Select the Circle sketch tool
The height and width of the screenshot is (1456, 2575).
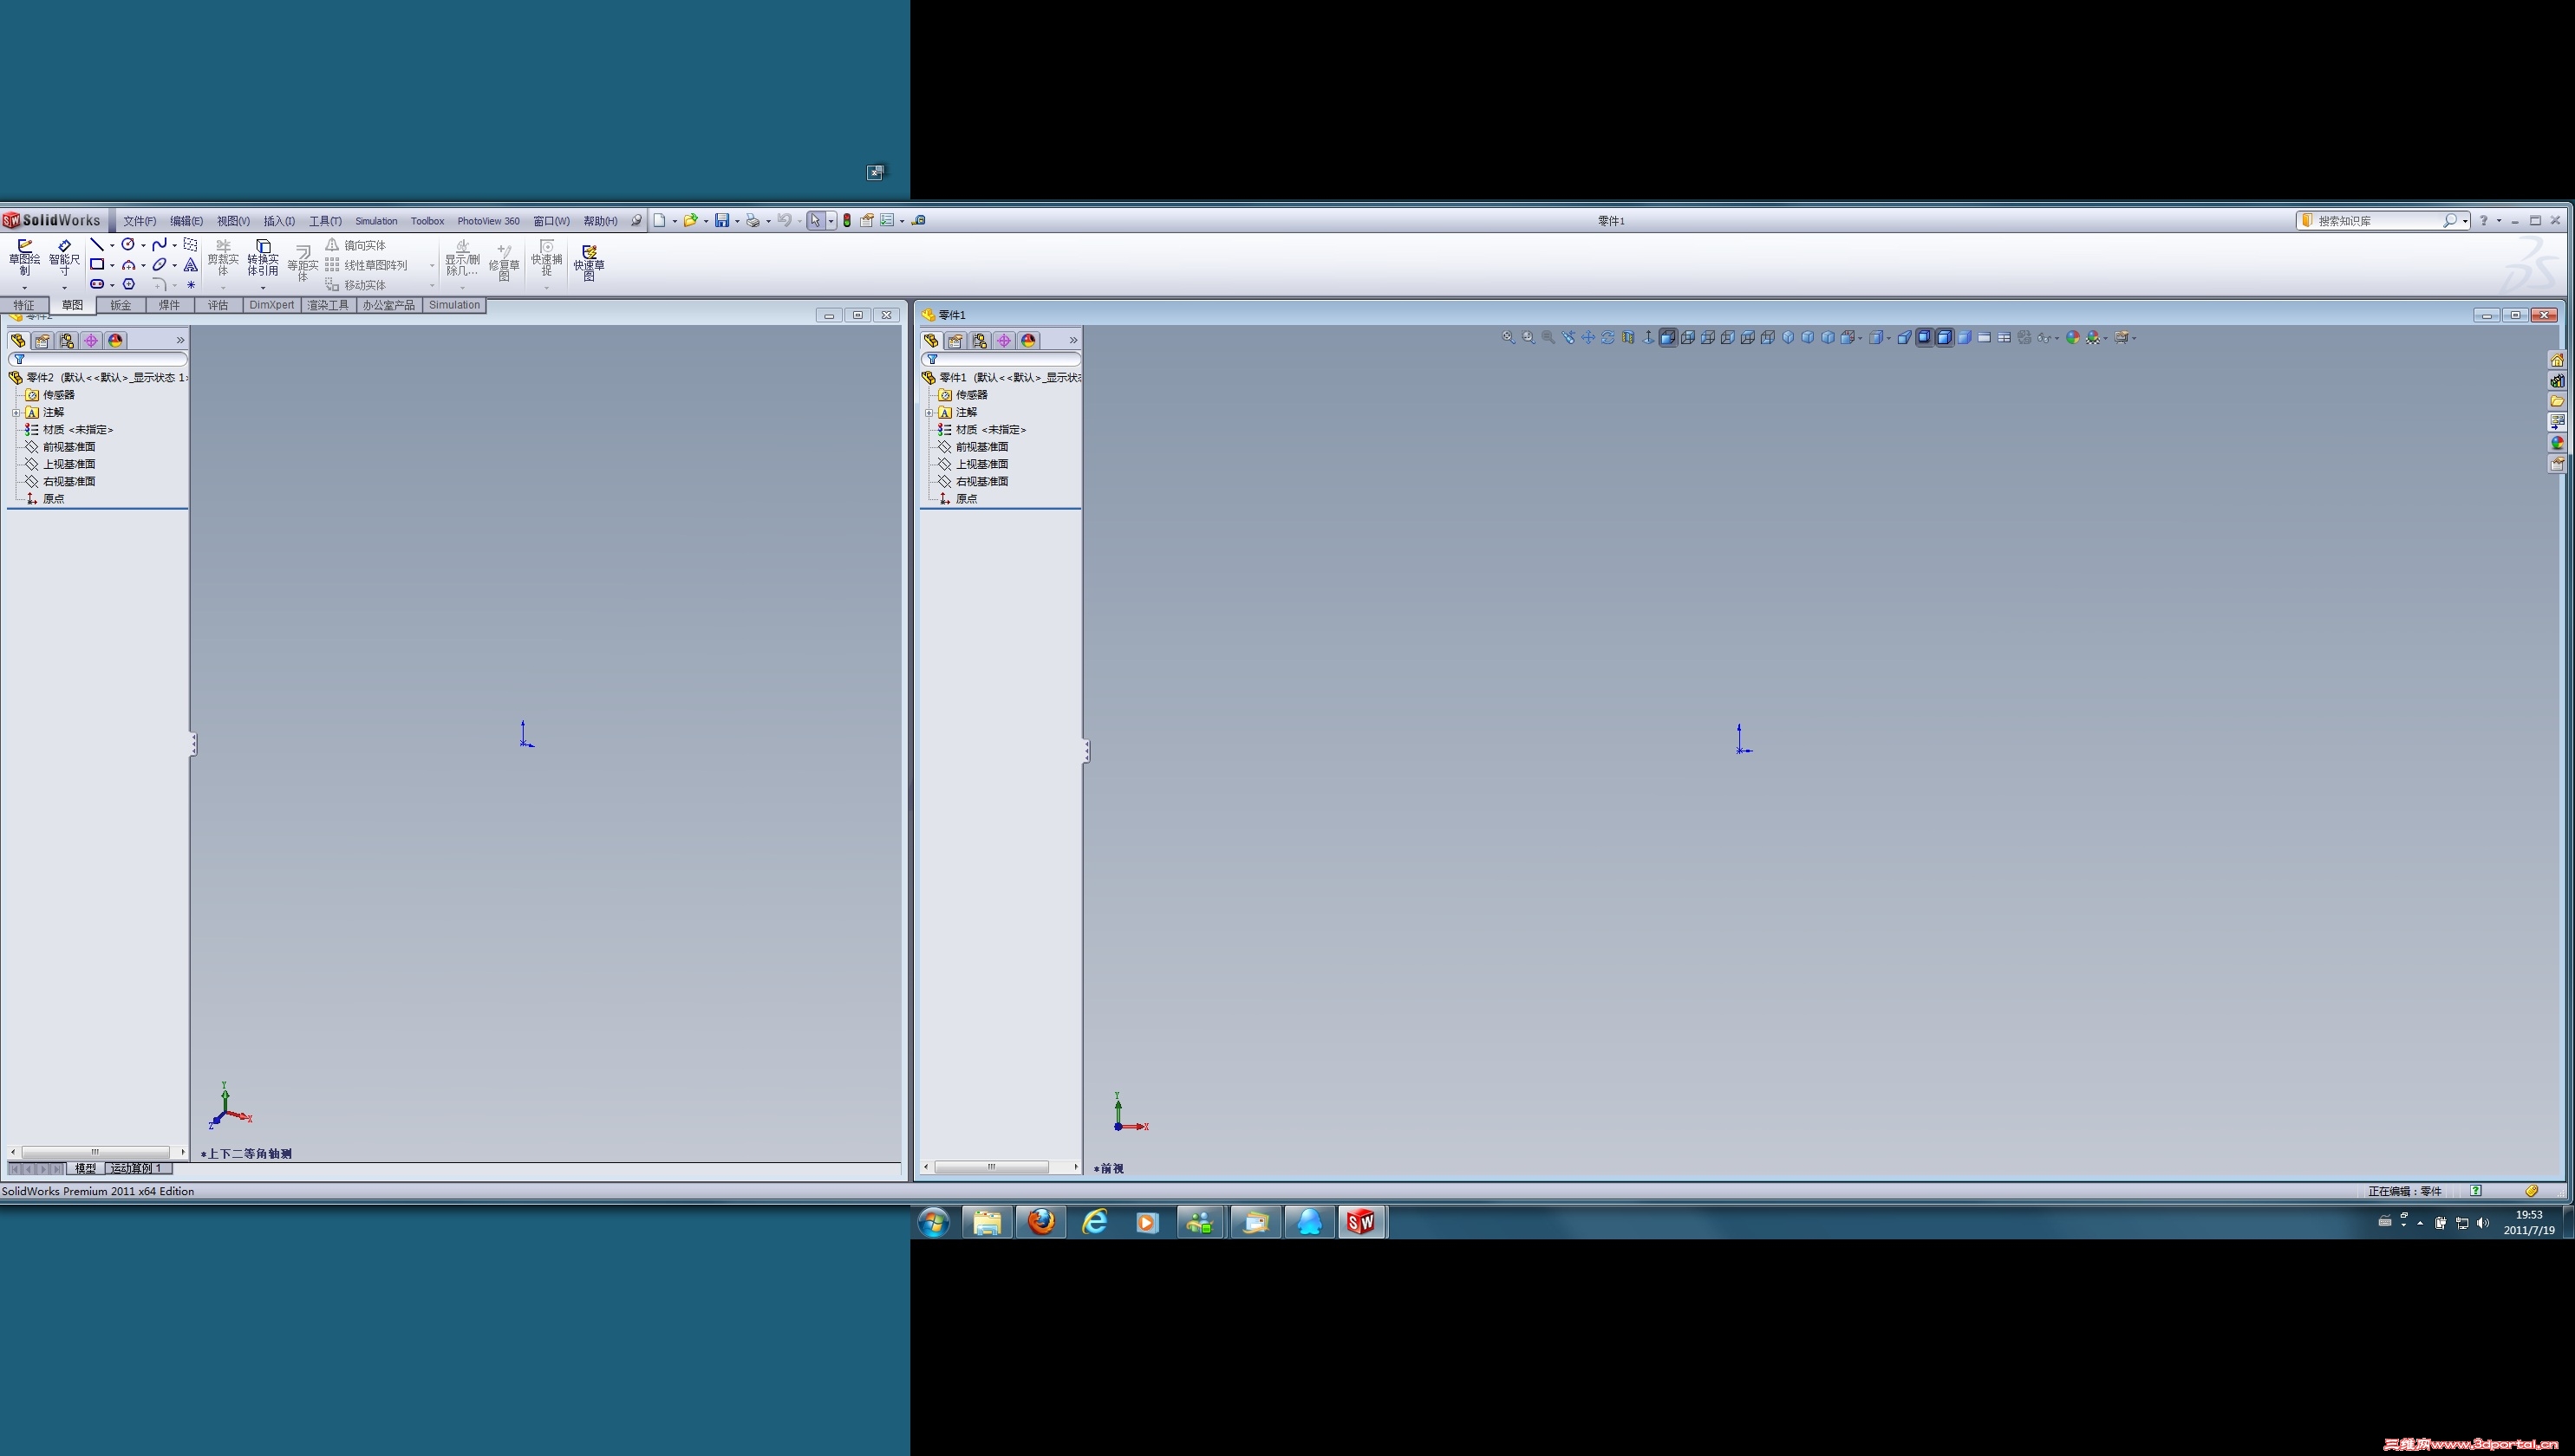point(128,245)
